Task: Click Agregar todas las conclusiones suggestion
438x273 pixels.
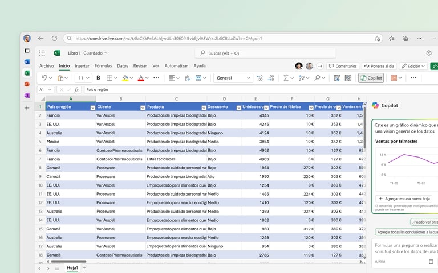Action: pos(407,232)
